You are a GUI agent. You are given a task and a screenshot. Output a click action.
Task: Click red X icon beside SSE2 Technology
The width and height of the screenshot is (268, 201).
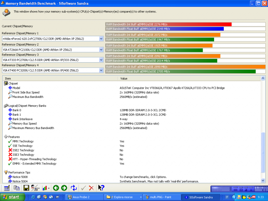(10, 150)
